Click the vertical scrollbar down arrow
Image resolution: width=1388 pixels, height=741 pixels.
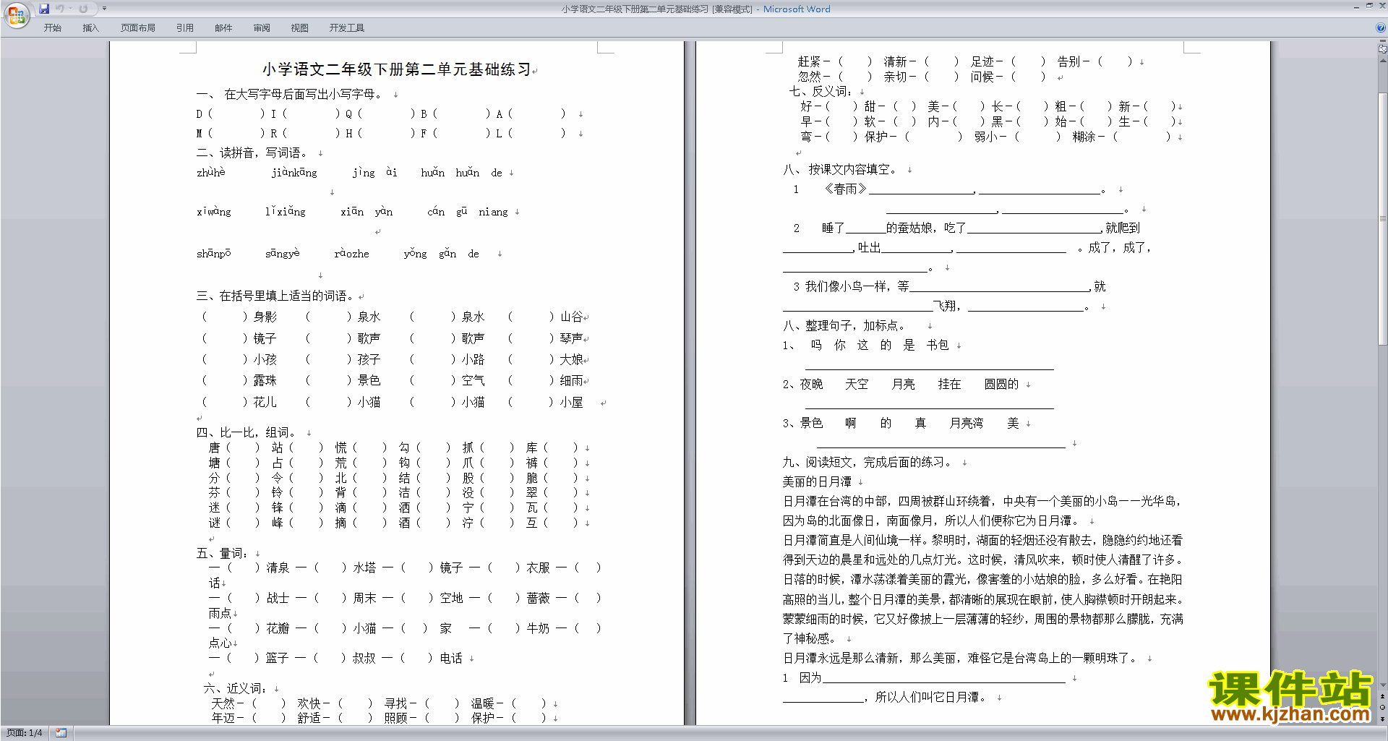point(1383,685)
